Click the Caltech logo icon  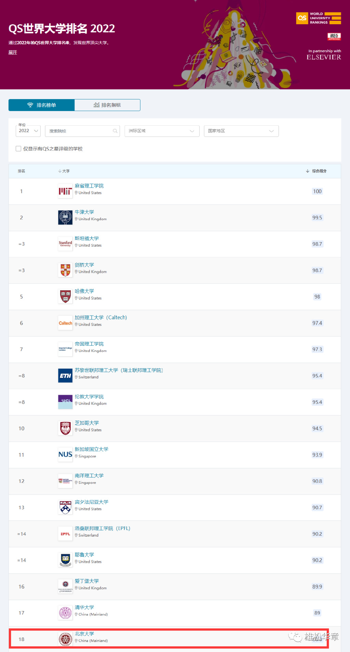(65, 323)
